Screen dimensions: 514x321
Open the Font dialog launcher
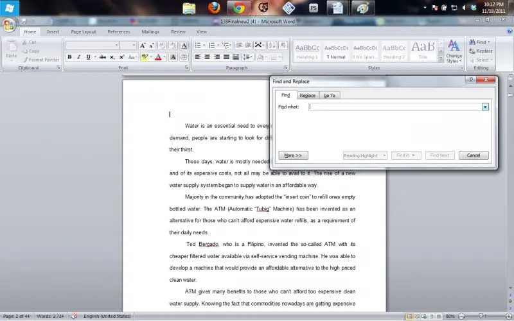(186, 67)
